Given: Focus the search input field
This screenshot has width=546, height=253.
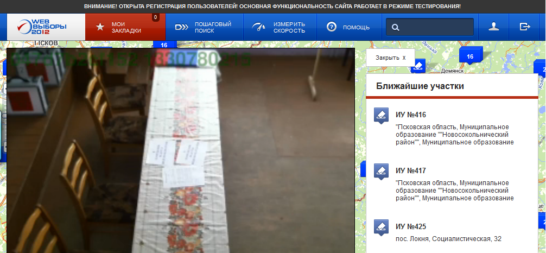Looking at the screenshot, I should (x=430, y=27).
